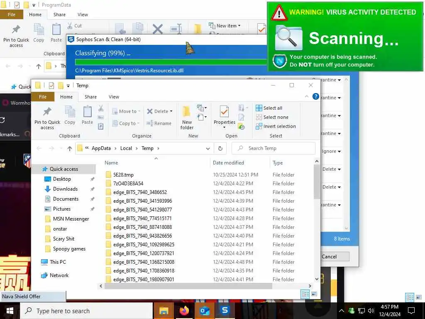The height and width of the screenshot is (319, 425).
Task: Open the notification center icon
Action: (411, 311)
